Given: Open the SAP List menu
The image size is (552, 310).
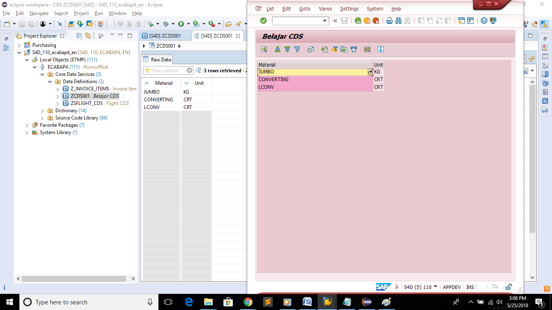Looking at the screenshot, I should pos(270,8).
